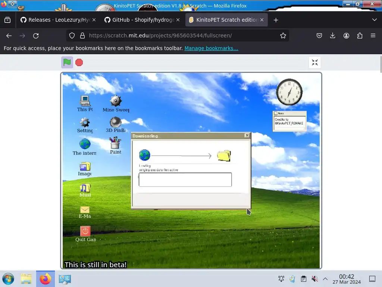Open the Start menu orb
Screen dimensions: 382x287
click(x=8, y=279)
